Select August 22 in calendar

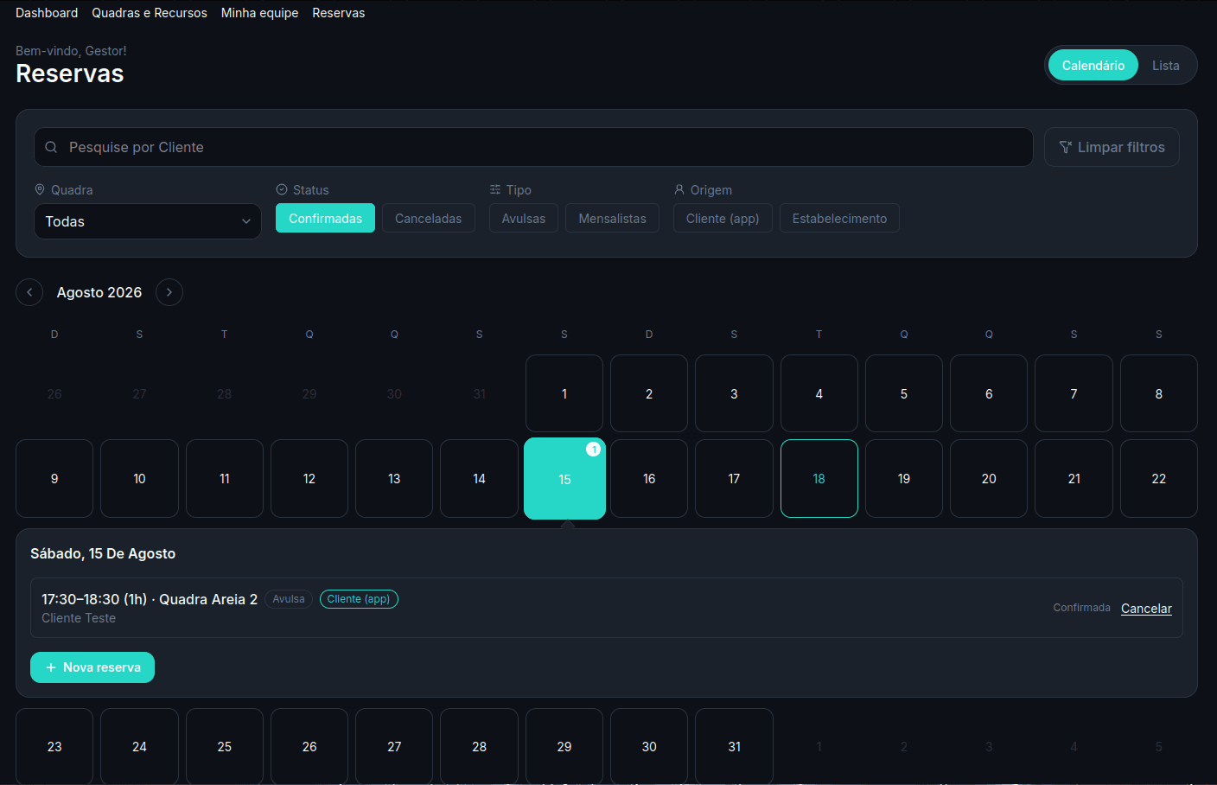point(1159,479)
